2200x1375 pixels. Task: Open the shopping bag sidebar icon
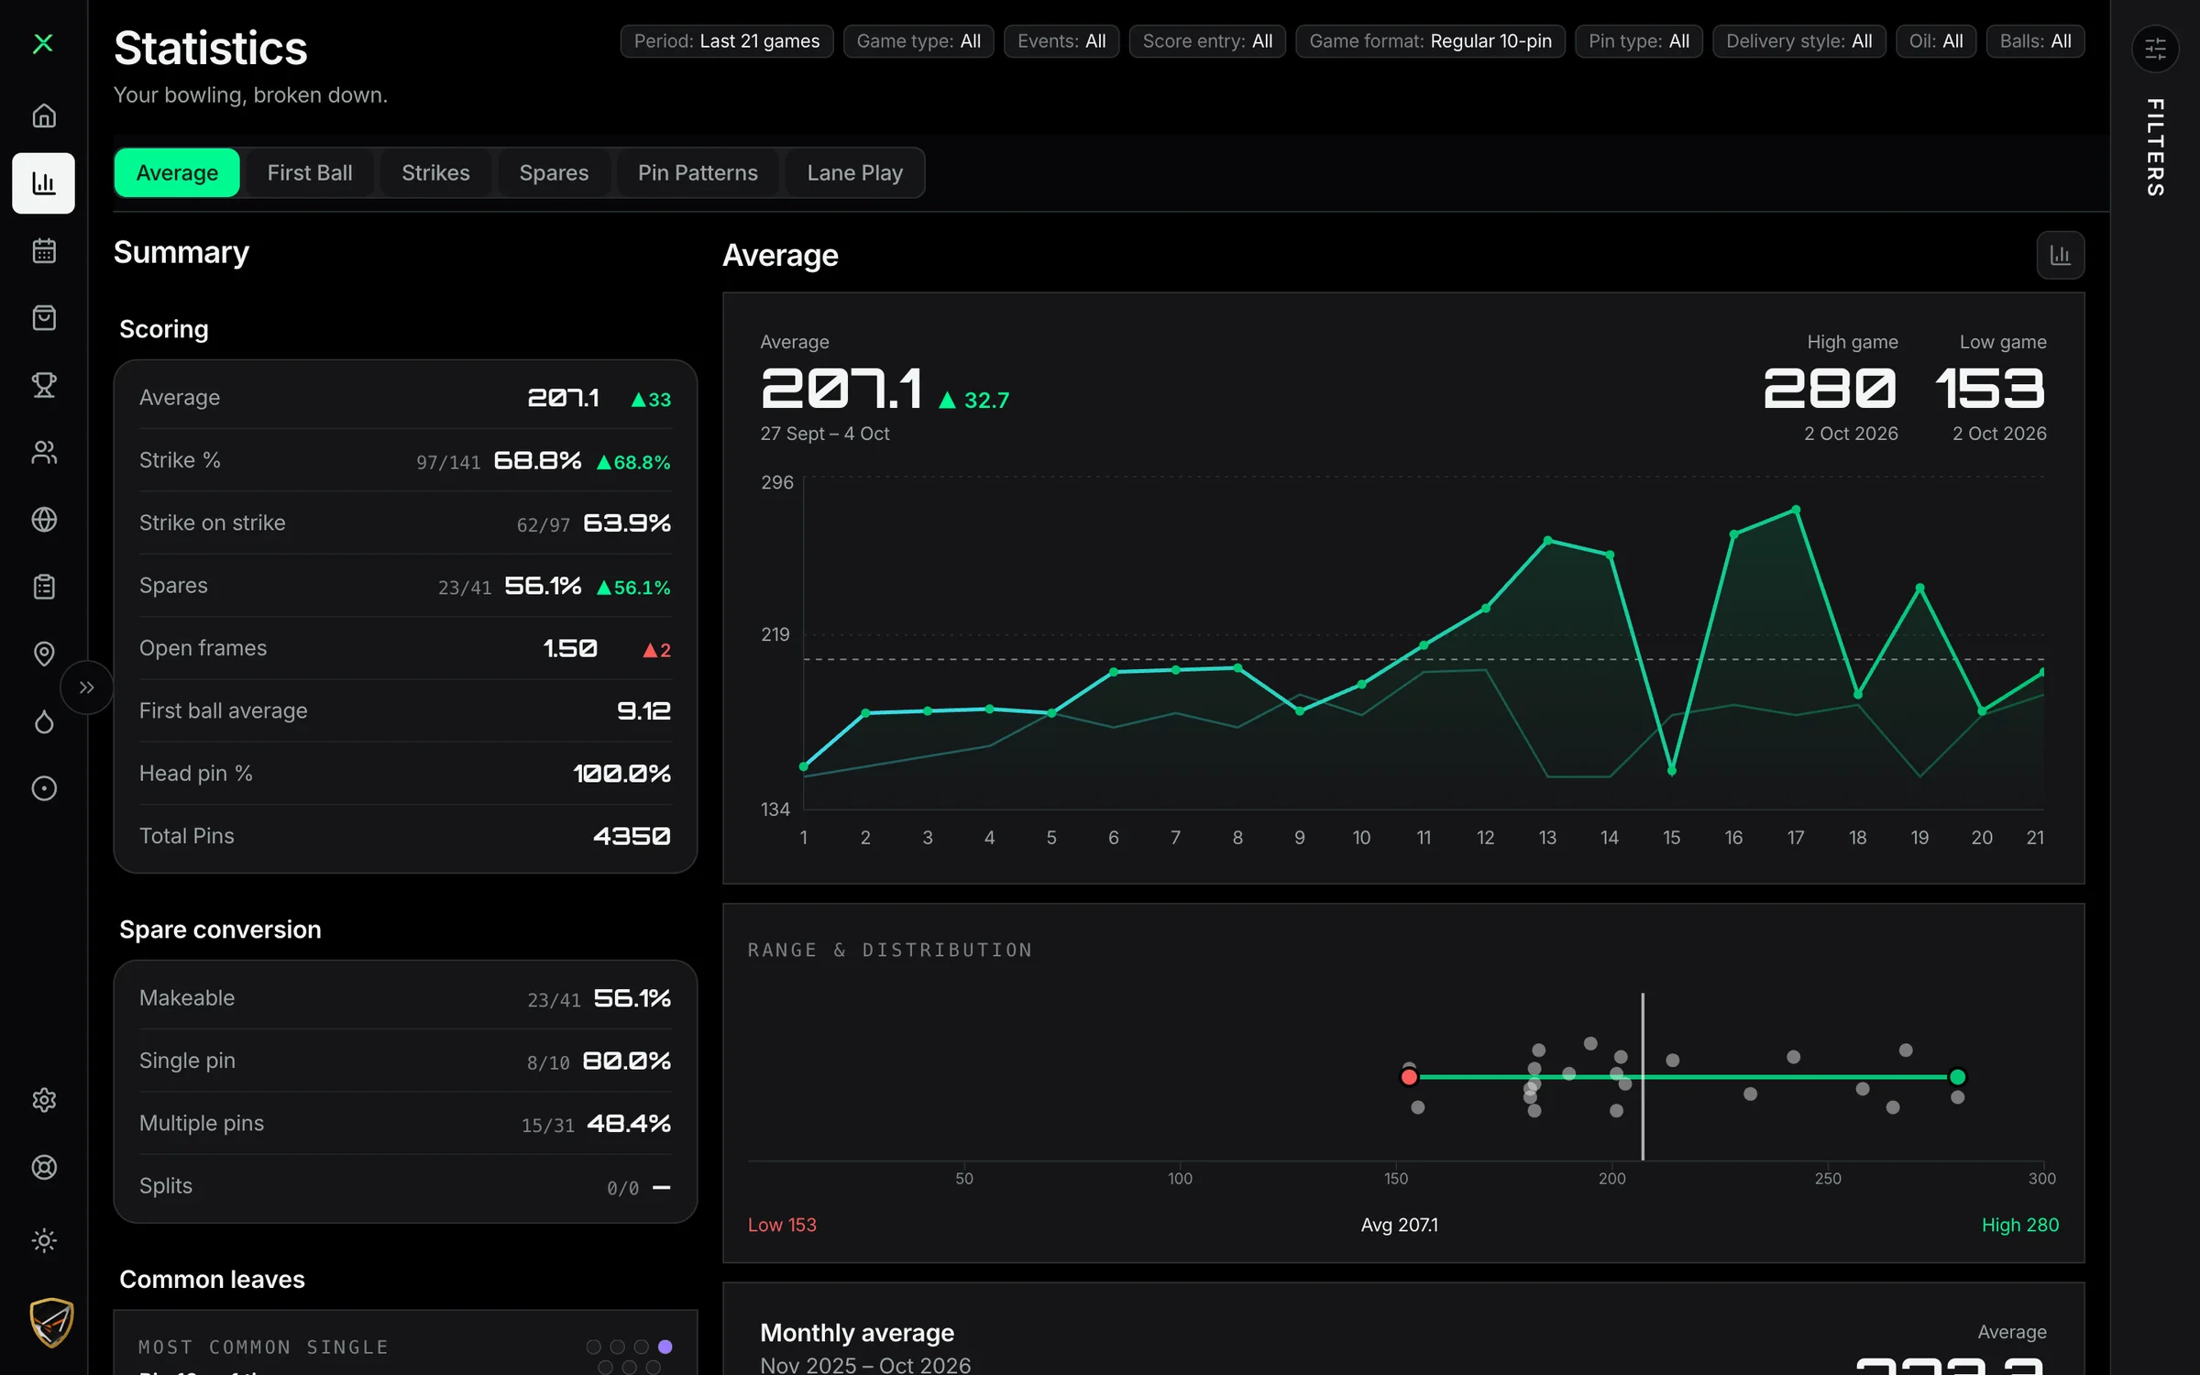click(44, 318)
